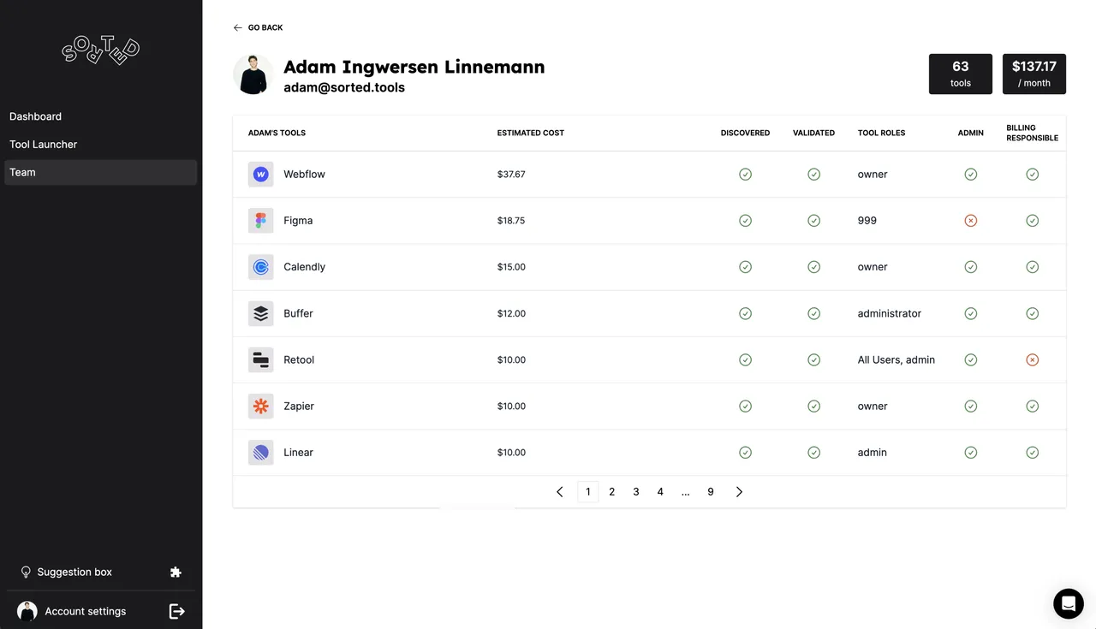Screen dimensions: 1096x629
Task: Click the $137.17 per month badge
Action: pos(1034,74)
